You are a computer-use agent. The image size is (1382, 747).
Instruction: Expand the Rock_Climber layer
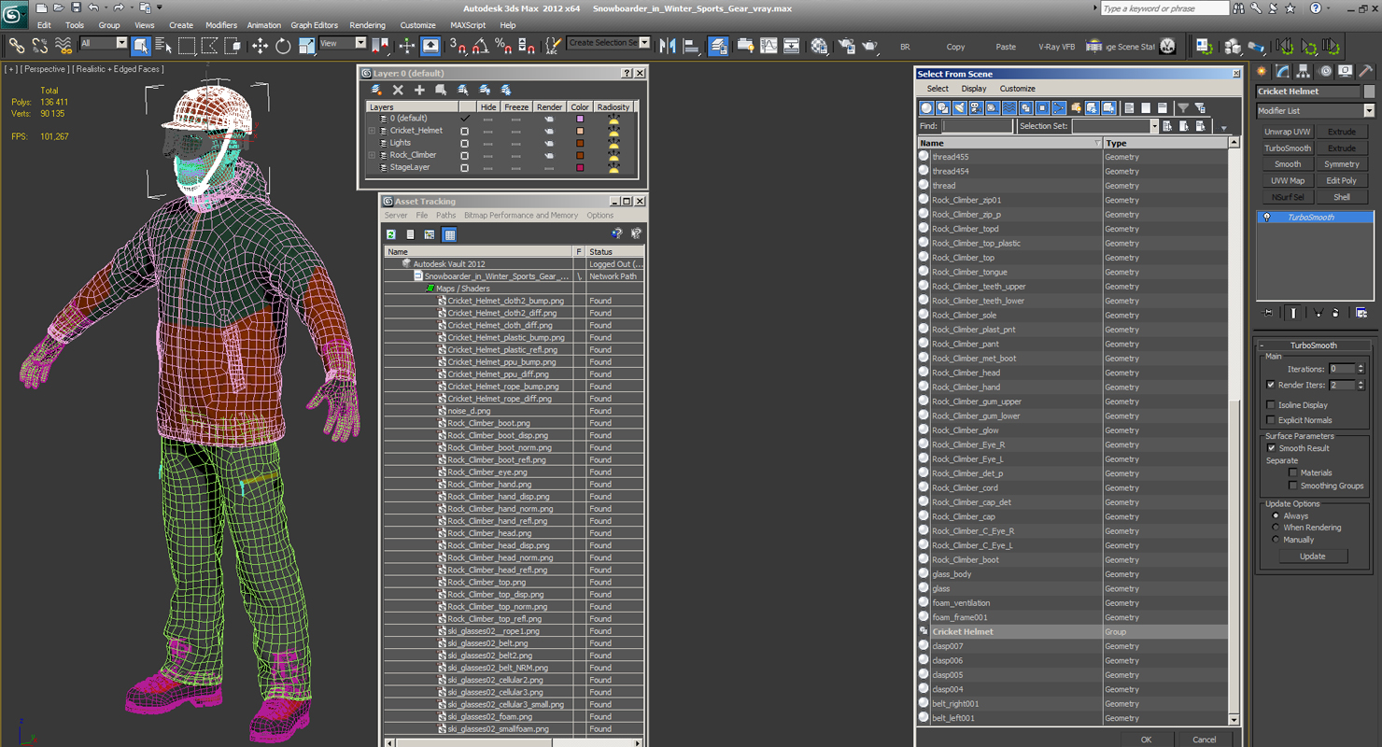click(372, 155)
